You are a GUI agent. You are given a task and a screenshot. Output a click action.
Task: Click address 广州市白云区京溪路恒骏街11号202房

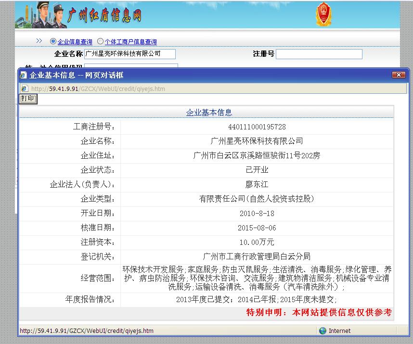(x=257, y=155)
